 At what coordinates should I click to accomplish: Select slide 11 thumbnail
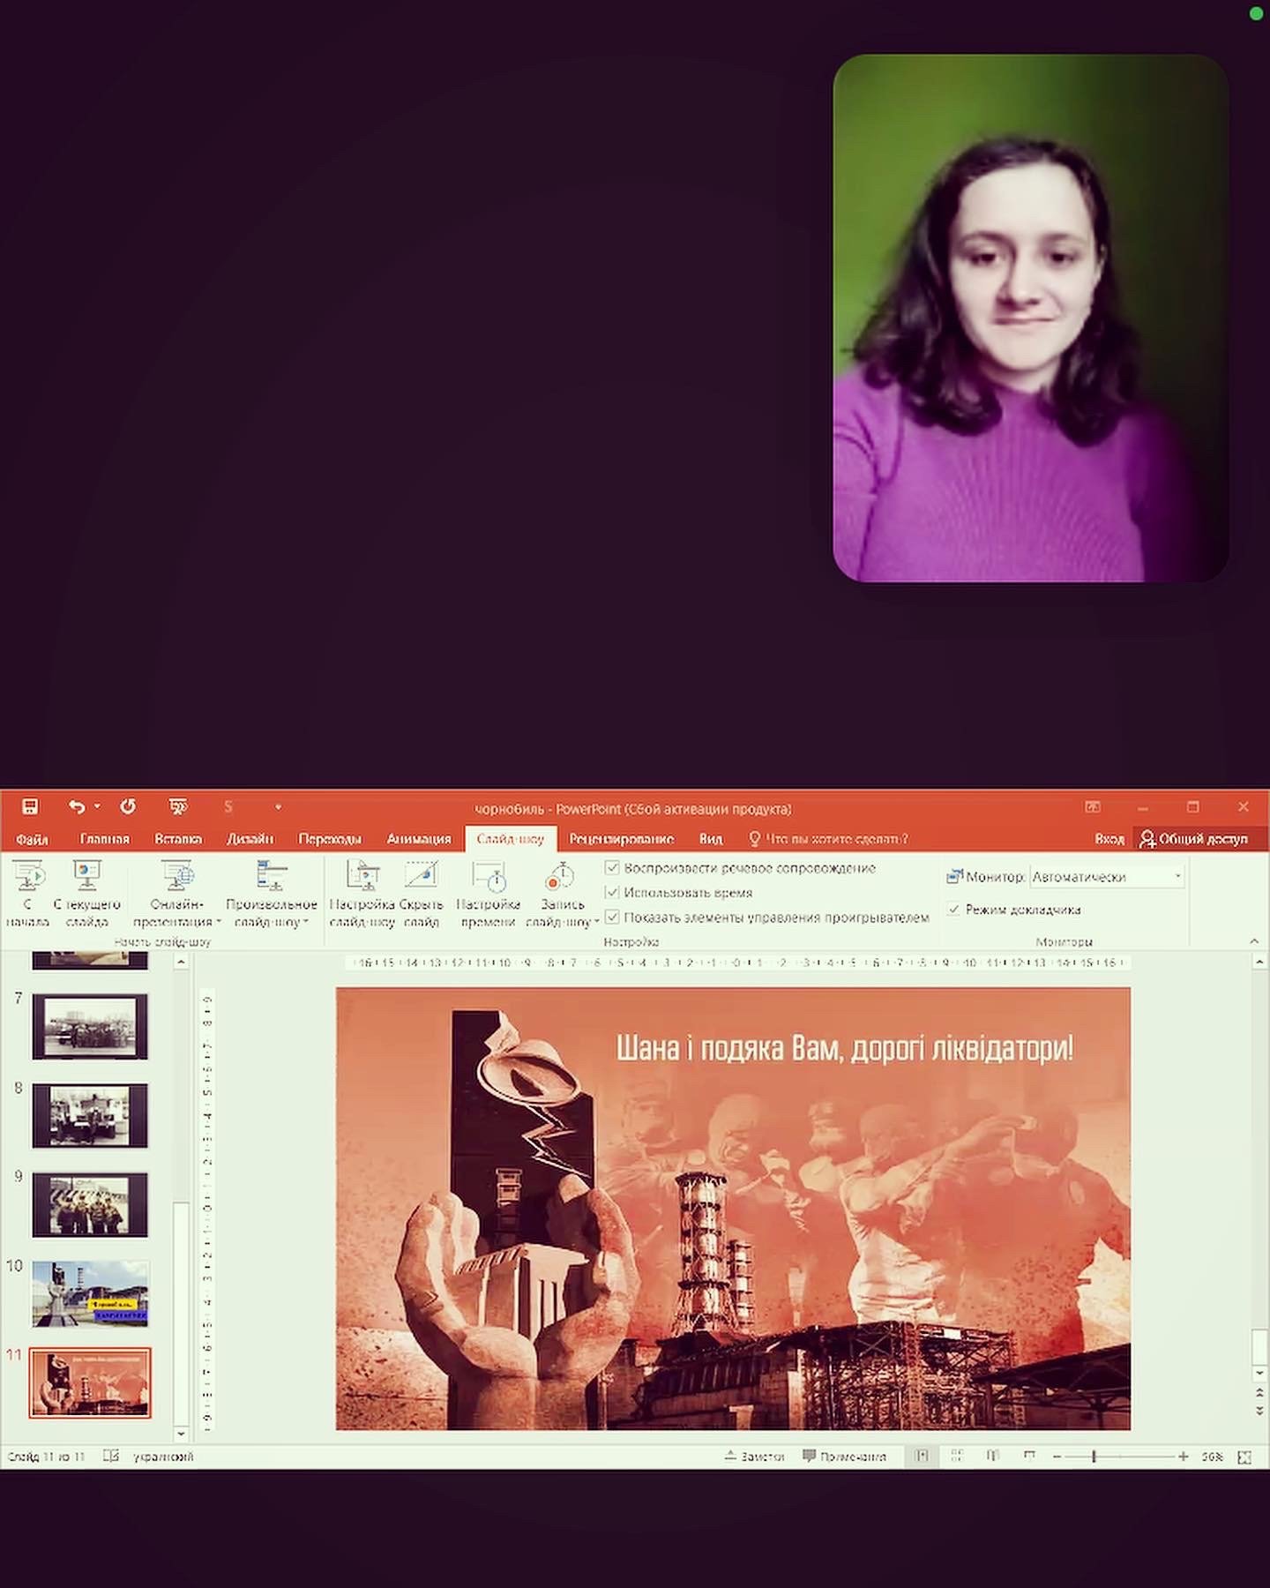pyautogui.click(x=90, y=1382)
